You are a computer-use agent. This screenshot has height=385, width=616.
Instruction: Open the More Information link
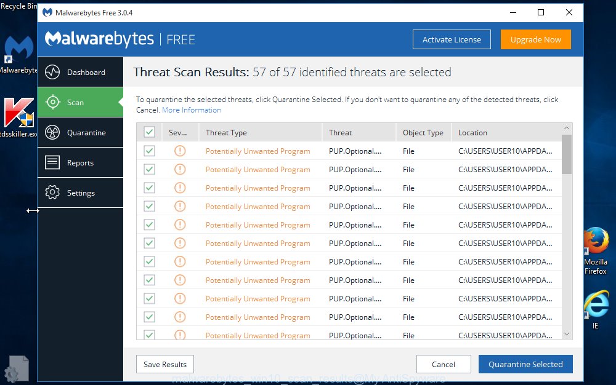coord(192,110)
